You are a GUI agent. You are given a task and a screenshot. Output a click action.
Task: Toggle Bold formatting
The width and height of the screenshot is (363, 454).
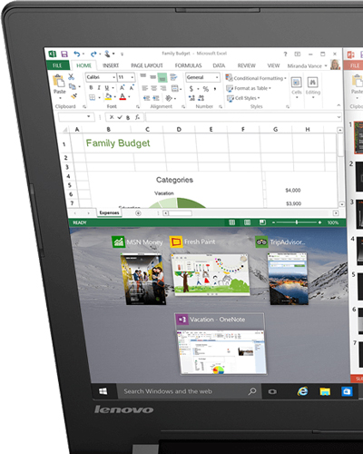[x=91, y=88]
